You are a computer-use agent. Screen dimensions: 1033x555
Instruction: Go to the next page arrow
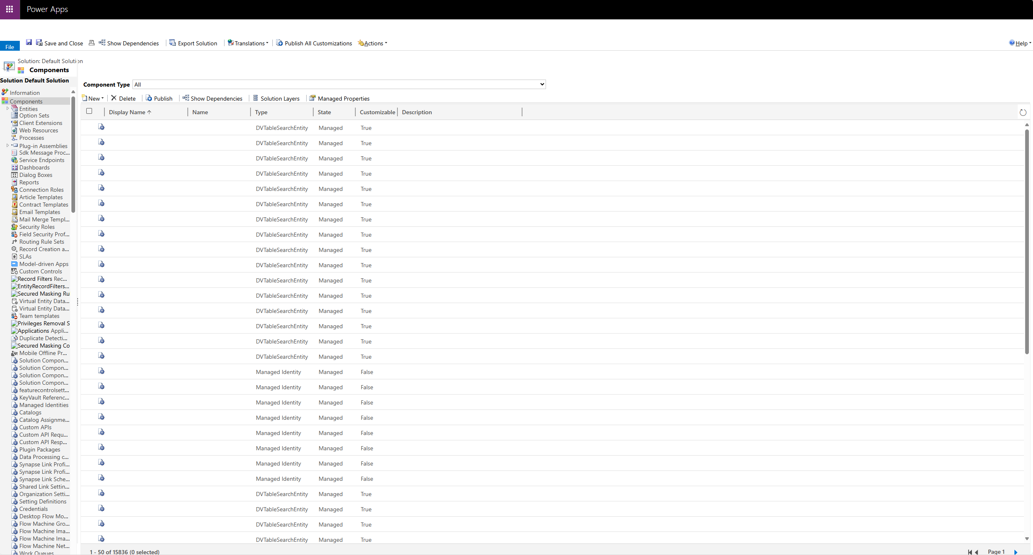pyautogui.click(x=1016, y=552)
